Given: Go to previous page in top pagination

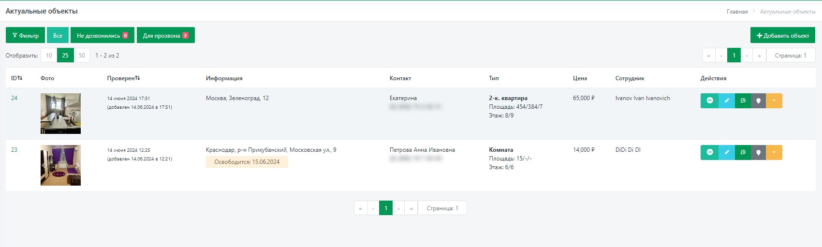Looking at the screenshot, I should click(721, 55).
